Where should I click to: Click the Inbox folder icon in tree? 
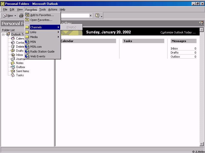click(x=13, y=55)
